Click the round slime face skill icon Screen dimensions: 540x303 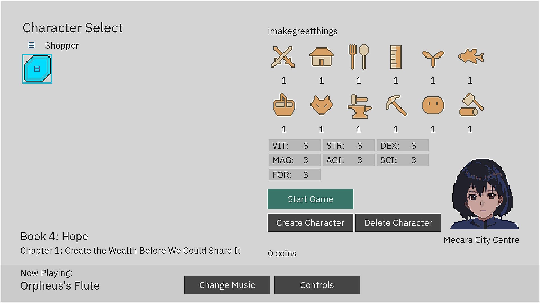click(x=433, y=105)
